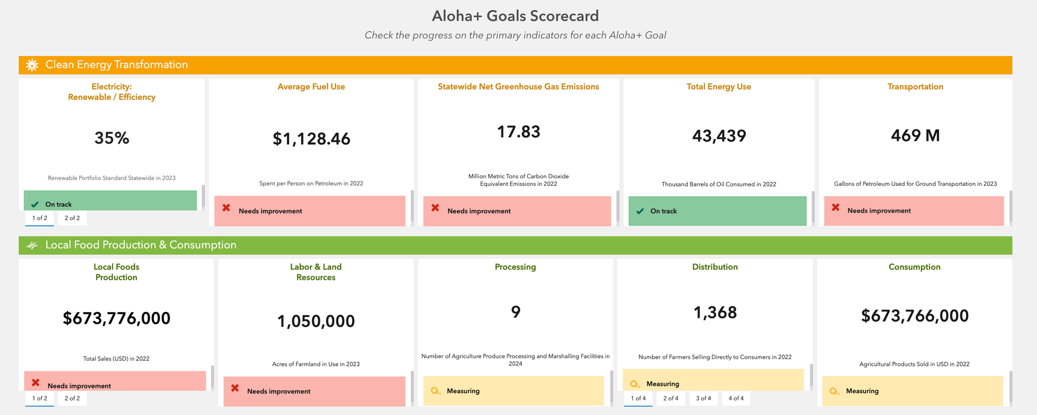Click the red X icon under Average Fuel Use
The height and width of the screenshot is (415, 1037).
click(x=226, y=208)
